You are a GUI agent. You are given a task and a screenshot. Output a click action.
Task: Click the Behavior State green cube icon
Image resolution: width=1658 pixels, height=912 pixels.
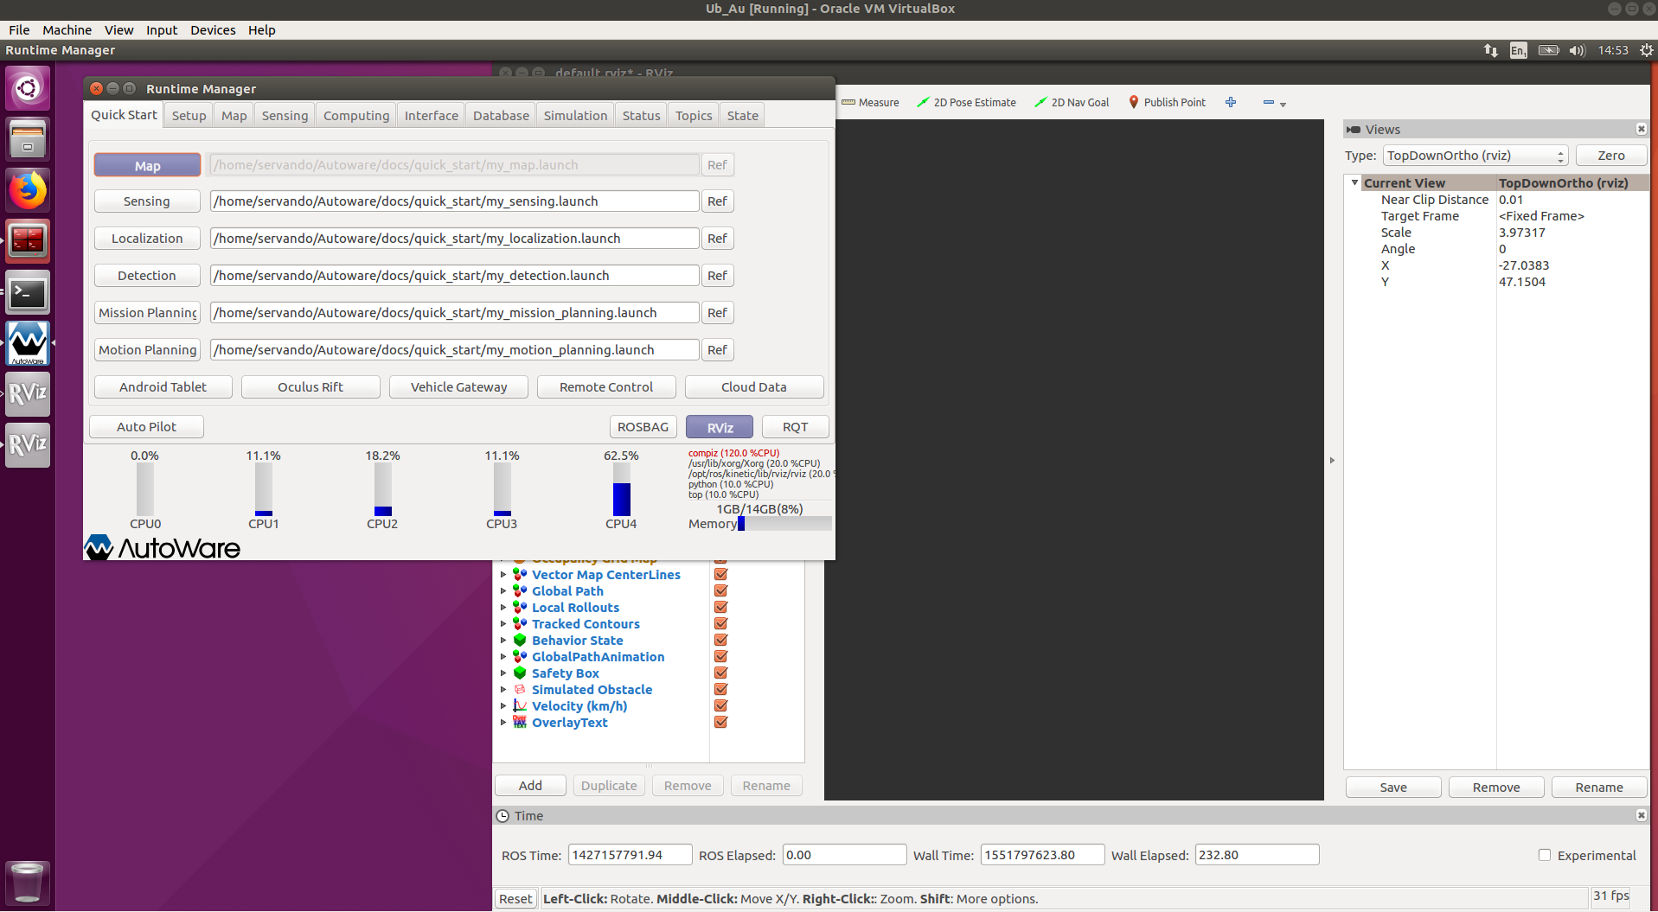[520, 640]
